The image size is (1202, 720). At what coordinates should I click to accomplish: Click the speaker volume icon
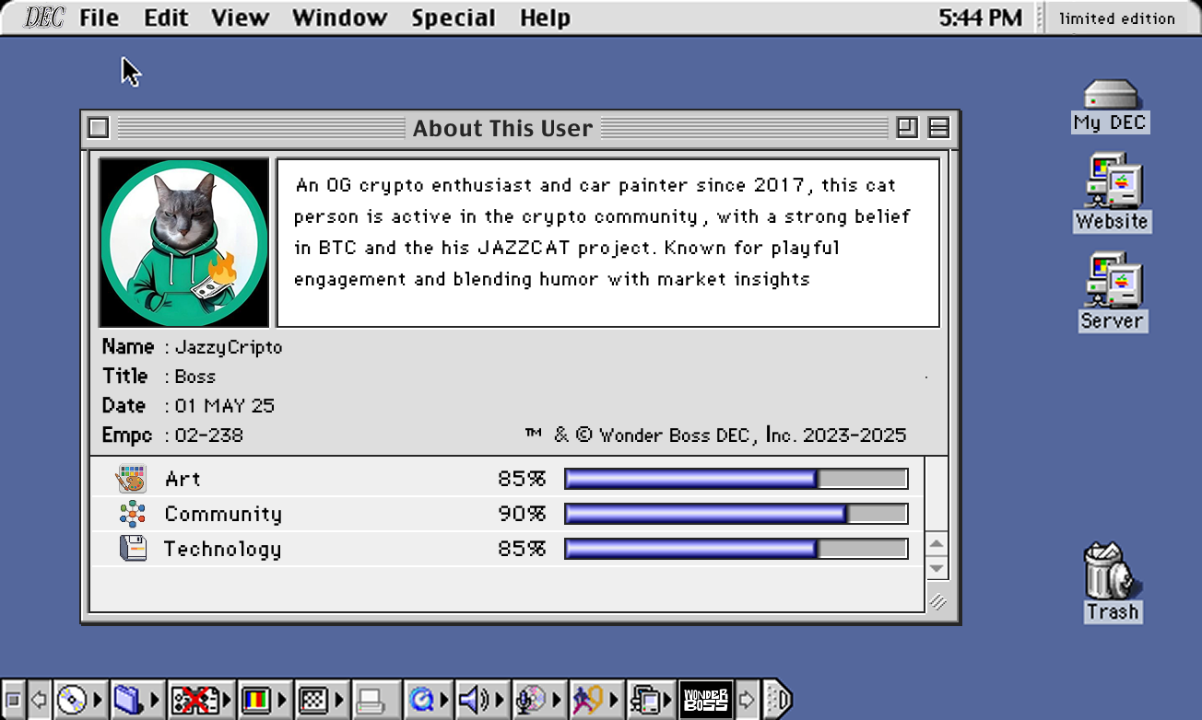(x=472, y=698)
